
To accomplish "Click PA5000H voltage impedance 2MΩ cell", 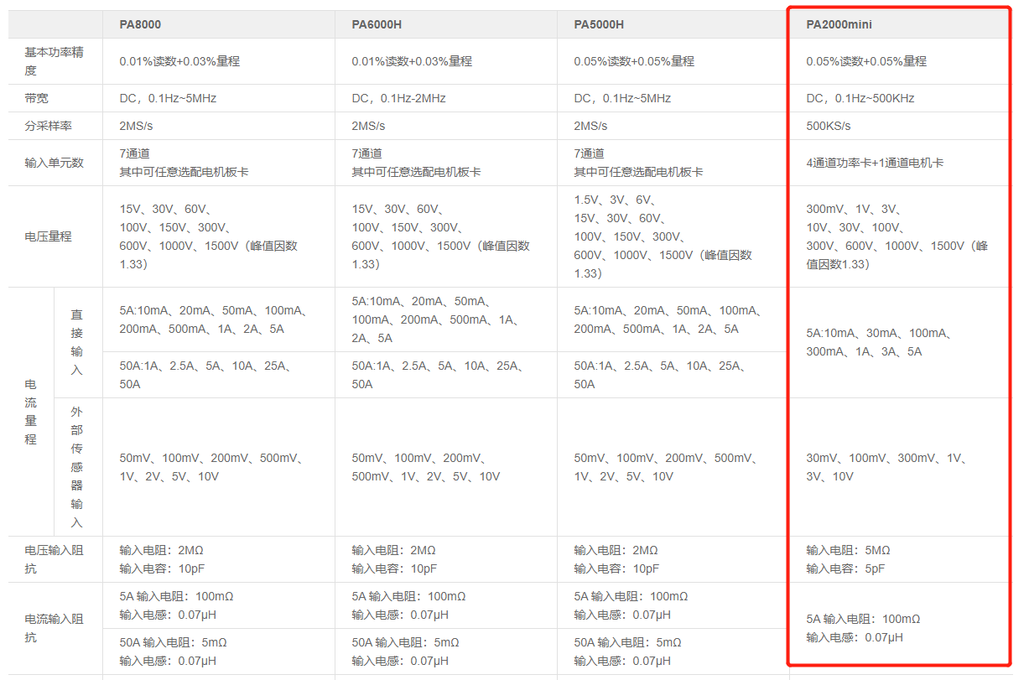I will (616, 559).
